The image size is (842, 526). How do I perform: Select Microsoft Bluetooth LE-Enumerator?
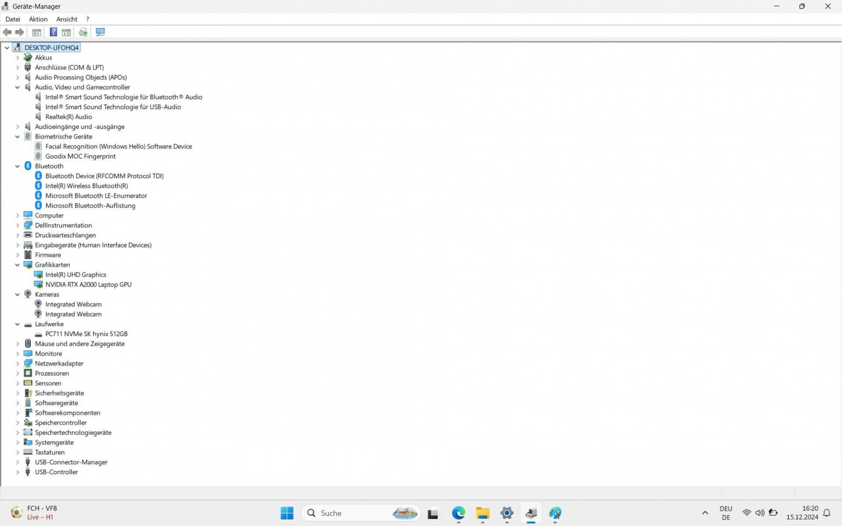click(96, 196)
